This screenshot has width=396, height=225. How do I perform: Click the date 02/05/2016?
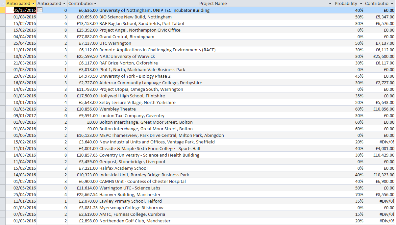point(25,188)
